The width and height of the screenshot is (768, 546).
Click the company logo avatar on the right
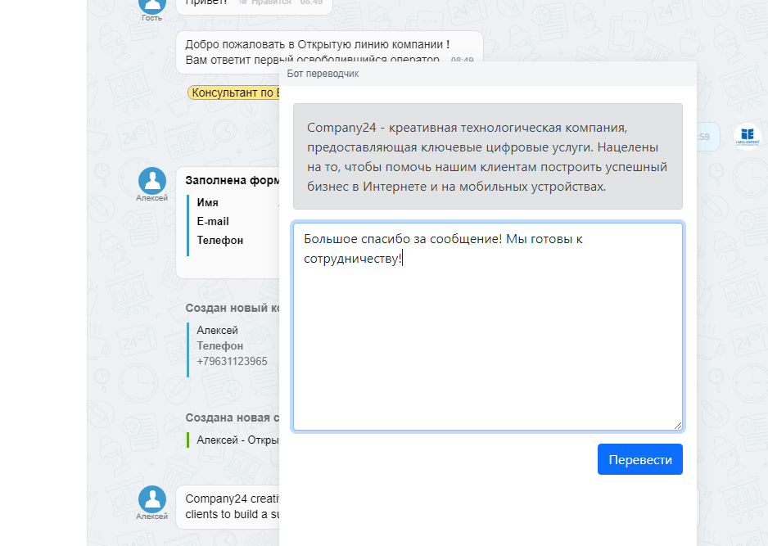pos(748,136)
